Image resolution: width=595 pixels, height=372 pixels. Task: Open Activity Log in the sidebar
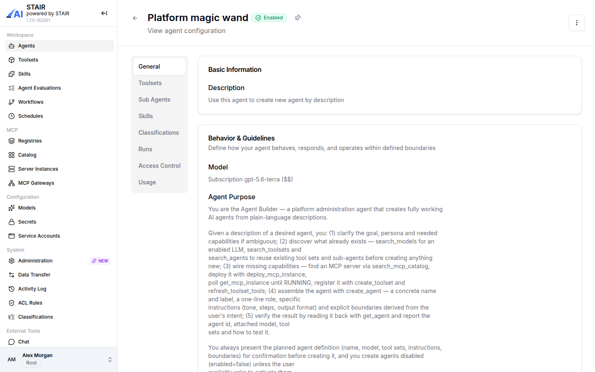coord(59,289)
